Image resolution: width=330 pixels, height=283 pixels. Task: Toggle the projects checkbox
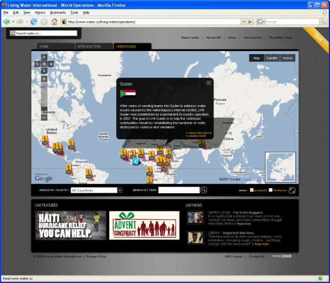point(252,190)
